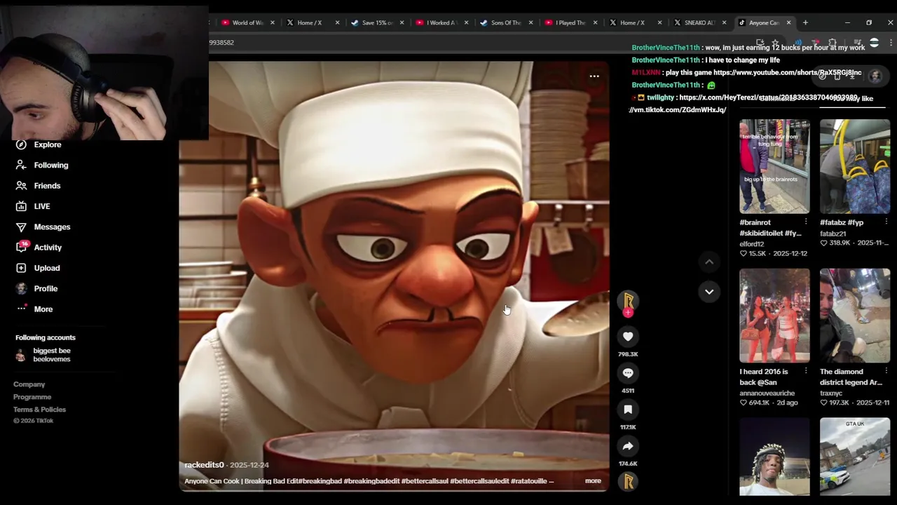The image size is (897, 505).
Task: Open a new browser tab
Action: pos(805,22)
